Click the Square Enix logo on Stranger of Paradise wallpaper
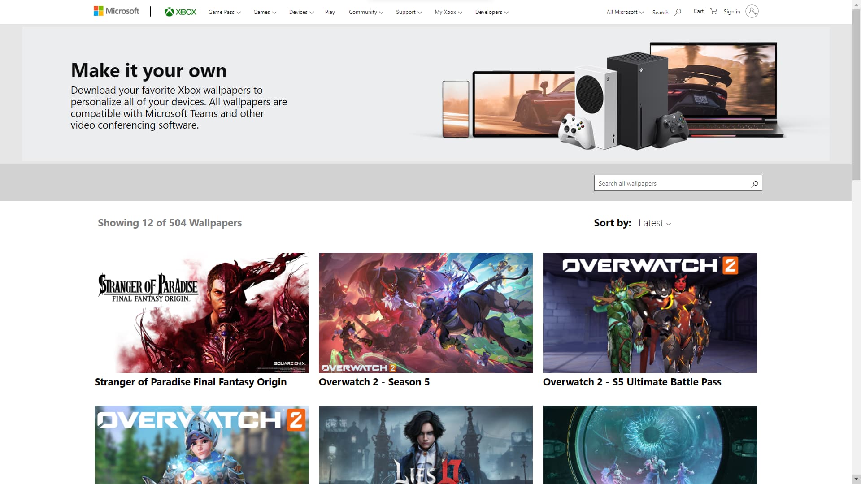861x484 pixels. 289,364
